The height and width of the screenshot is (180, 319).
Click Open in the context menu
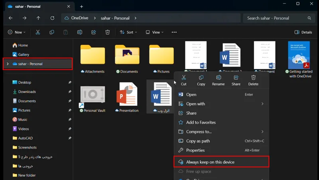(x=221, y=94)
